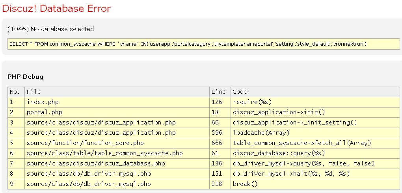This screenshot has height=193, width=402.
Task: Click the 'break()' code cell
Action: coord(315,184)
